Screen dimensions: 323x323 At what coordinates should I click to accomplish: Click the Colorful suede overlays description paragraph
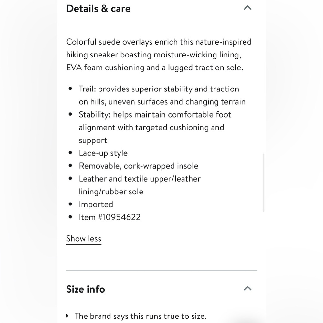pos(159,55)
